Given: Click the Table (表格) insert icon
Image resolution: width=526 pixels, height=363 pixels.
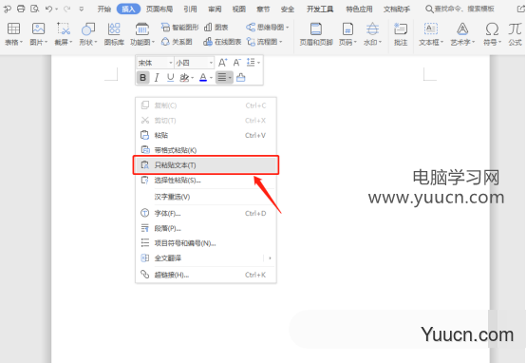Looking at the screenshot, I should click(x=13, y=29).
